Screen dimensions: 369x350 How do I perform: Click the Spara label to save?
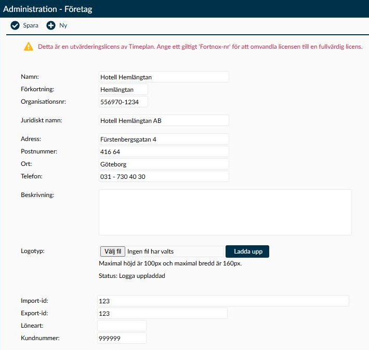[31, 25]
